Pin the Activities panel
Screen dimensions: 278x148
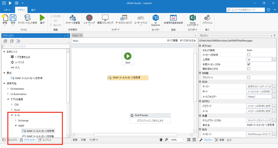tap(68, 36)
